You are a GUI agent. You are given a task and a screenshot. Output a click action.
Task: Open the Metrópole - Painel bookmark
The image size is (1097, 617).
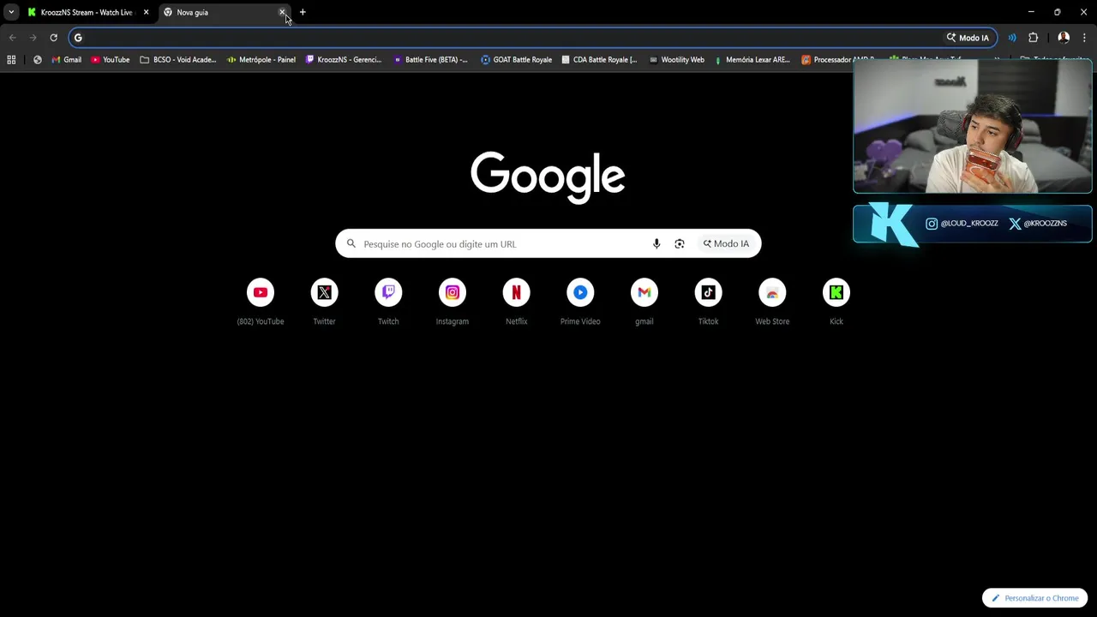tap(261, 60)
